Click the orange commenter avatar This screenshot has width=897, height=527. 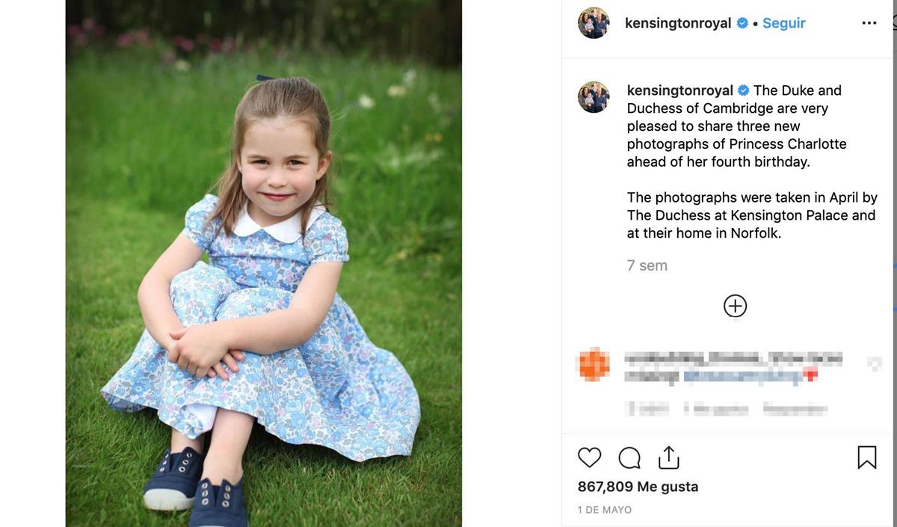point(594,364)
